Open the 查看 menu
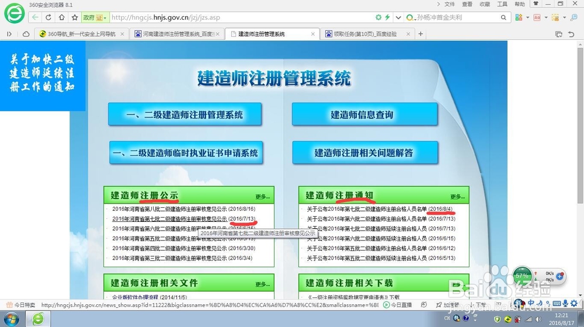The image size is (584, 327). (x=467, y=4)
